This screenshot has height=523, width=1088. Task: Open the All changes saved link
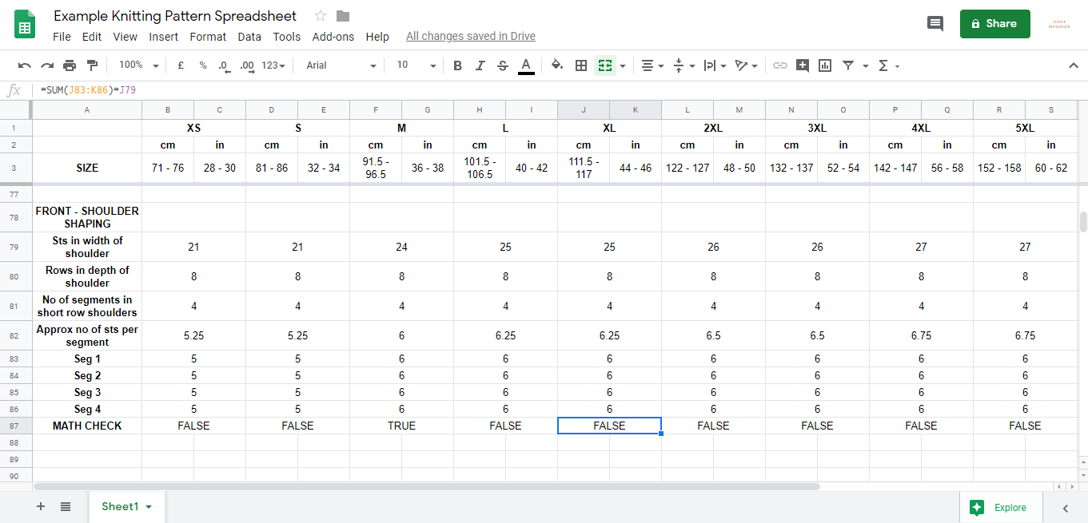pyautogui.click(x=470, y=36)
